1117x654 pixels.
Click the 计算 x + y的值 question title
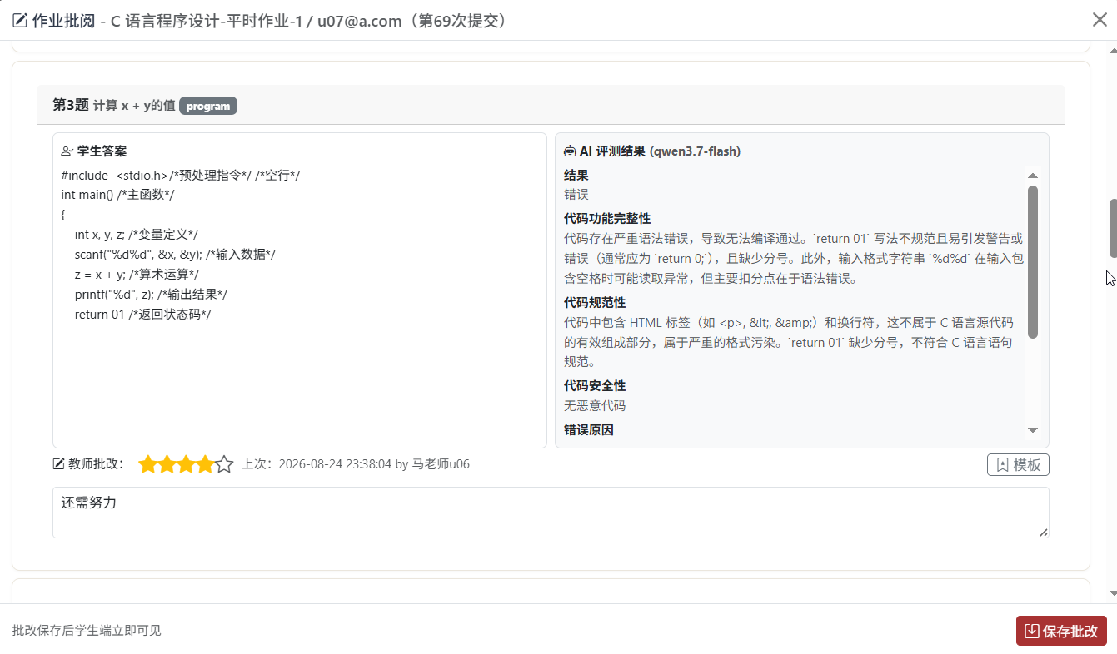point(134,106)
